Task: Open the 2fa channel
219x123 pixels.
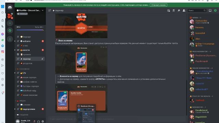Action: point(30,73)
